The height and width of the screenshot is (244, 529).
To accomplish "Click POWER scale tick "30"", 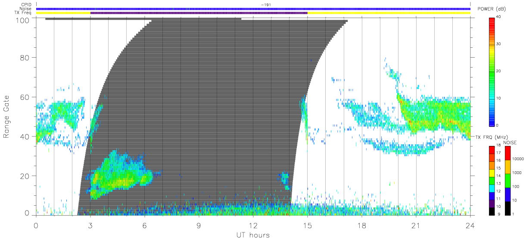I will [x=498, y=44].
